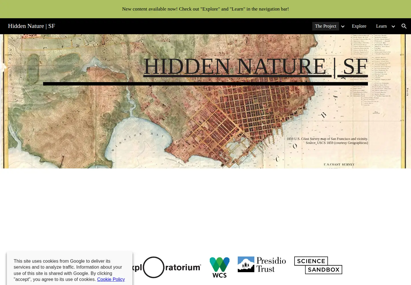Click the WCS logo
The height and width of the screenshot is (285, 411).
219,267
